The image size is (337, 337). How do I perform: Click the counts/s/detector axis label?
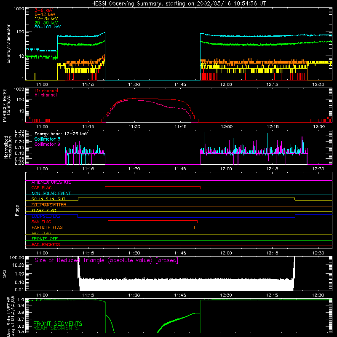point(9,44)
